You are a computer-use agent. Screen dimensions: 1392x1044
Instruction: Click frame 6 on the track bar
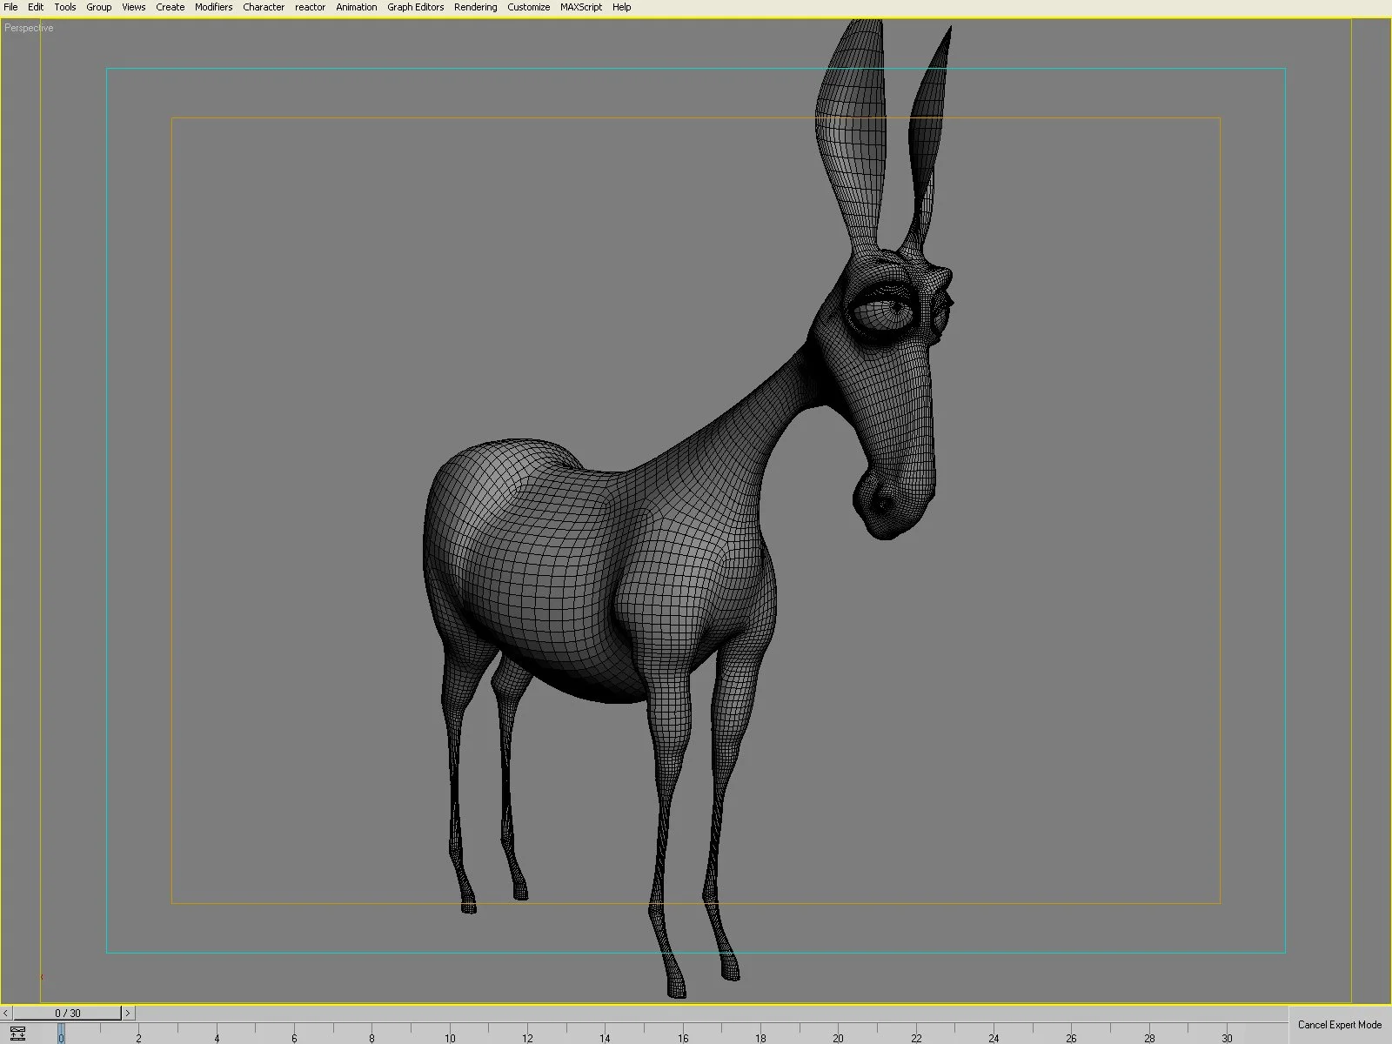[x=294, y=1037]
